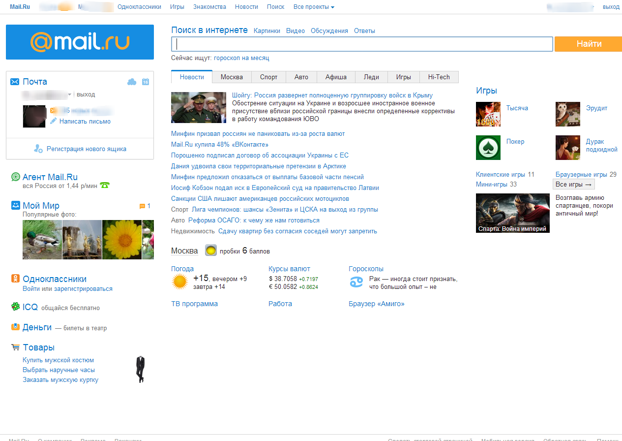Open the Шойгу news photo
This screenshot has height=441, width=622.
[x=199, y=107]
